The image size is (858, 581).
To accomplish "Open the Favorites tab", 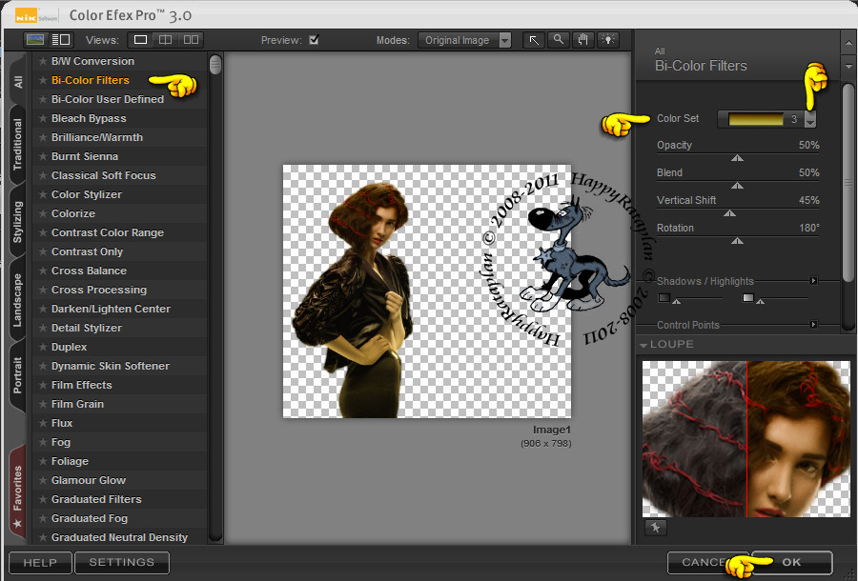I will (x=18, y=493).
